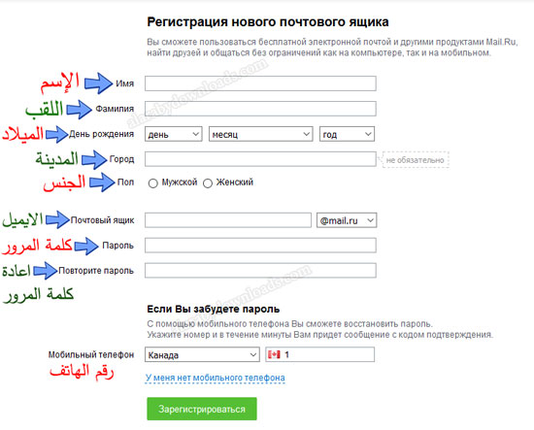The width and height of the screenshot is (534, 430).
Task: Open the Канада country dropdown
Action: pyautogui.click(x=202, y=354)
